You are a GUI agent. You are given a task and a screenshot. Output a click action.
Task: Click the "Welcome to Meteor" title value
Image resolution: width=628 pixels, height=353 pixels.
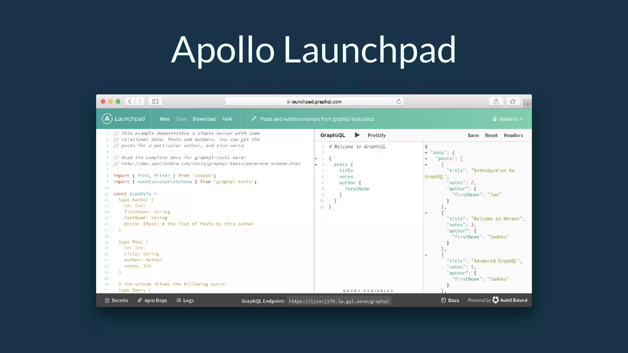click(496, 219)
